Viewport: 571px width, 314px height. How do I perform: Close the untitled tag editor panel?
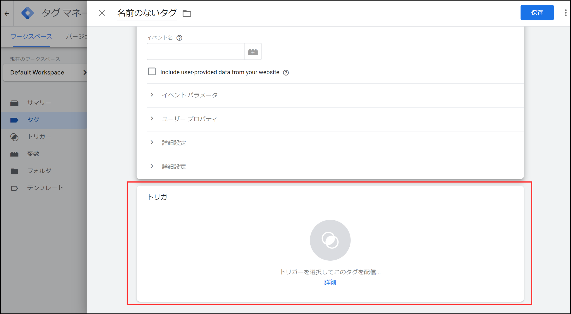(102, 13)
